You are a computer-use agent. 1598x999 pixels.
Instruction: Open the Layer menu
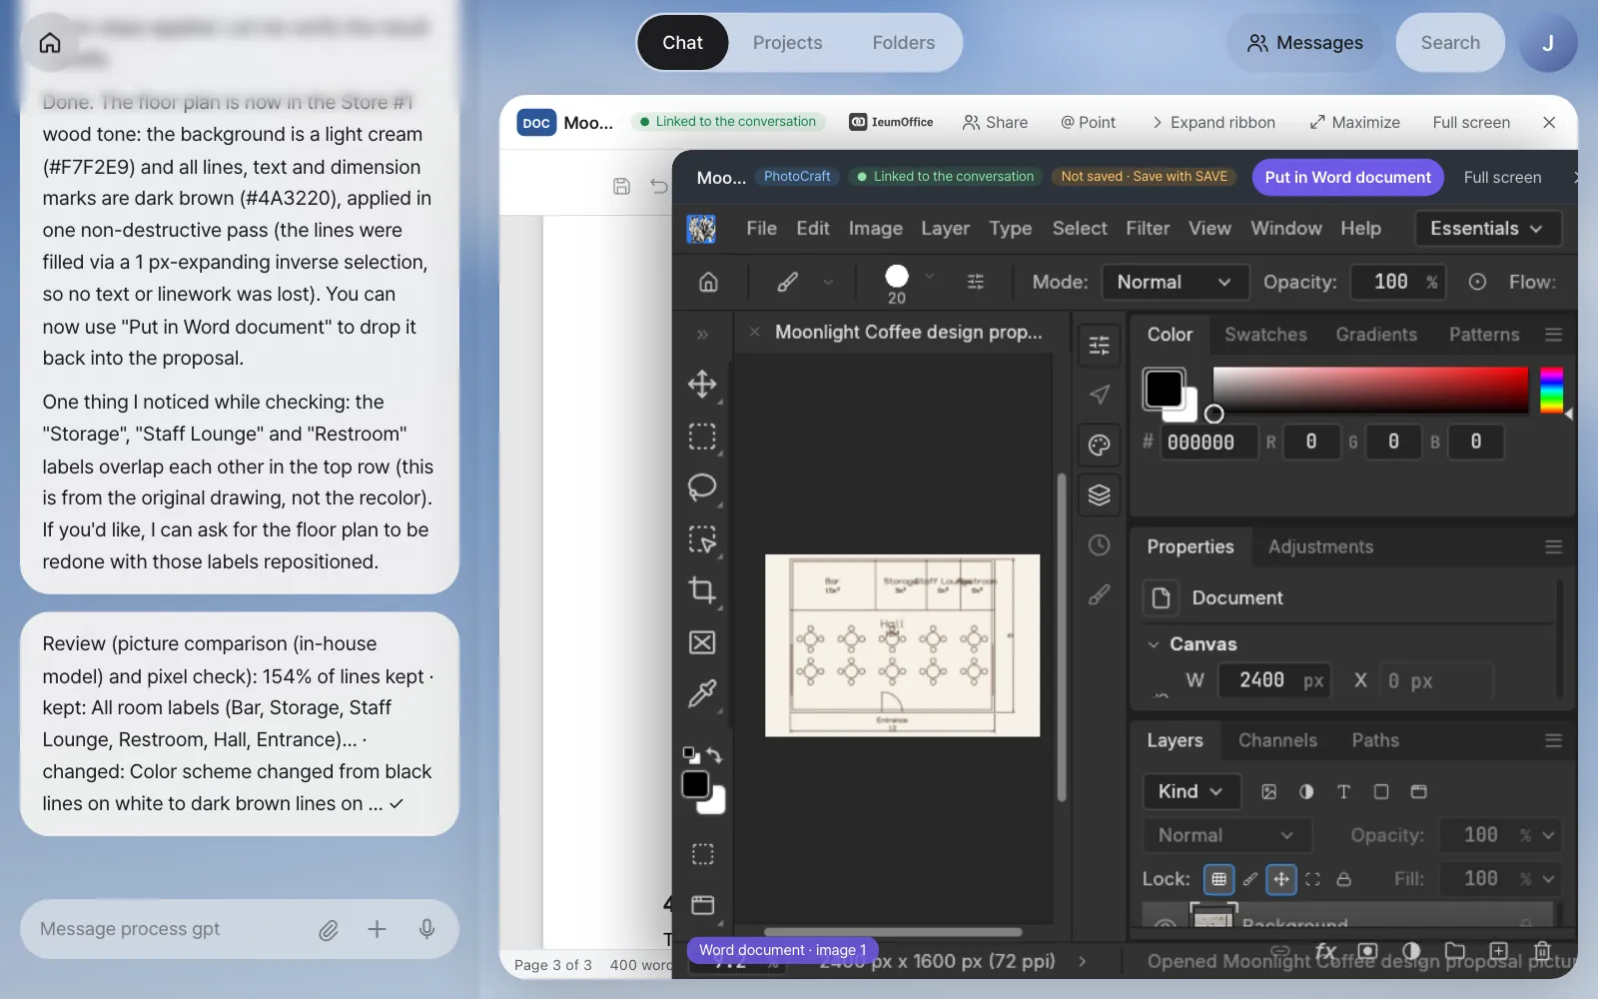coord(945,229)
